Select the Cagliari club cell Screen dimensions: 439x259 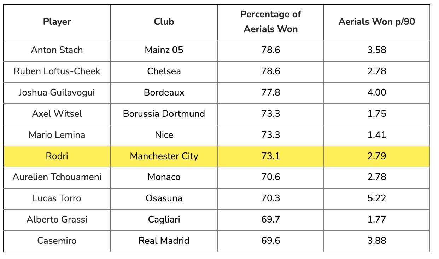click(164, 220)
